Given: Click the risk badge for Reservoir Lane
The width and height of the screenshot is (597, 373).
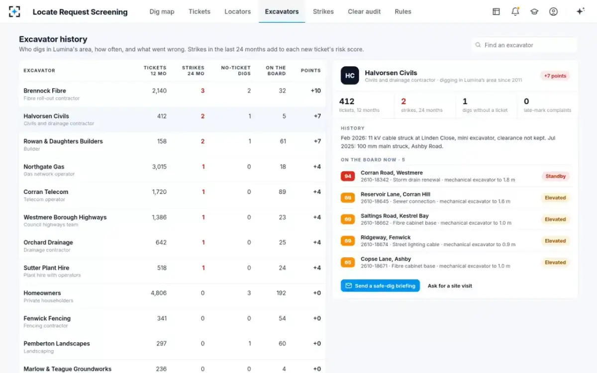Looking at the screenshot, I should [347, 198].
